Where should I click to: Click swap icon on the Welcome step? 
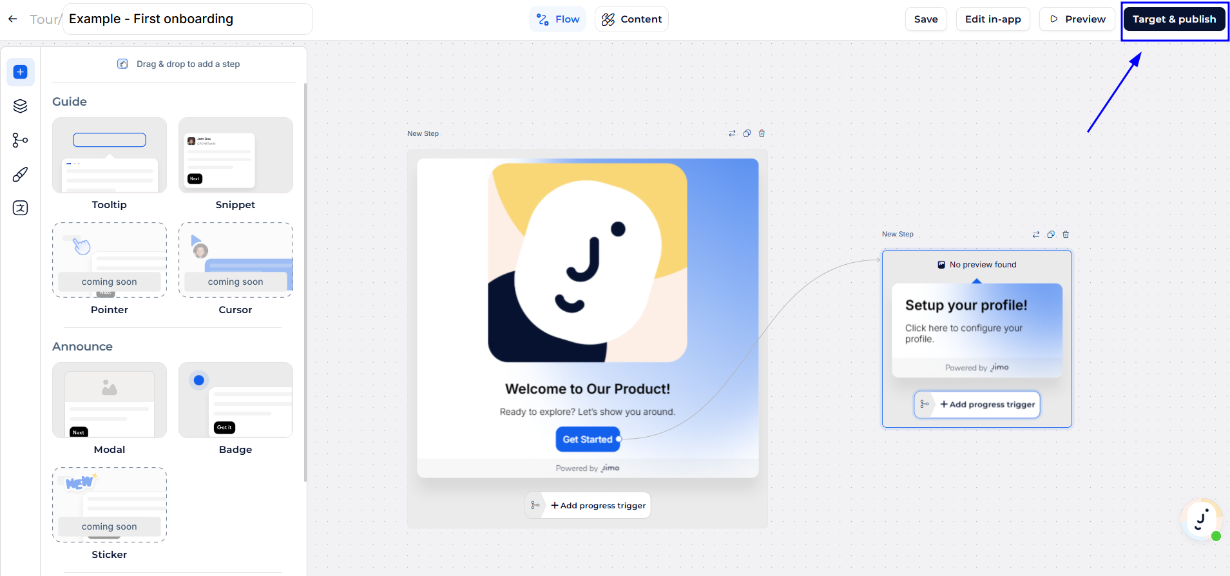pos(732,133)
